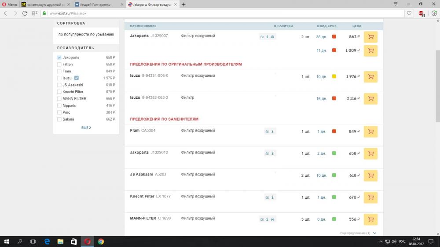Open 35 дн. delivery term link
Screen dimensions: 440x247
[321, 37]
